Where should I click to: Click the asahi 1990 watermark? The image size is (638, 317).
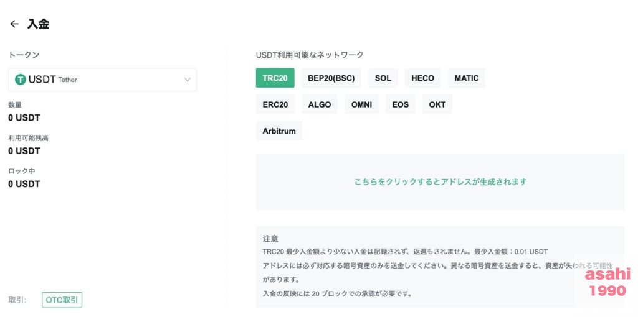pos(607,282)
